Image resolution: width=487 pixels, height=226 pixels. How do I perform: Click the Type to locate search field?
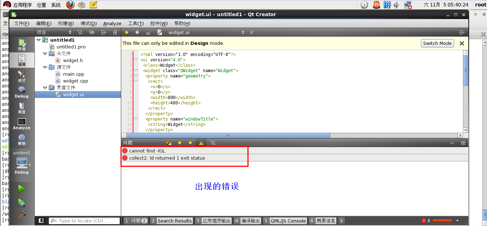[84, 221]
